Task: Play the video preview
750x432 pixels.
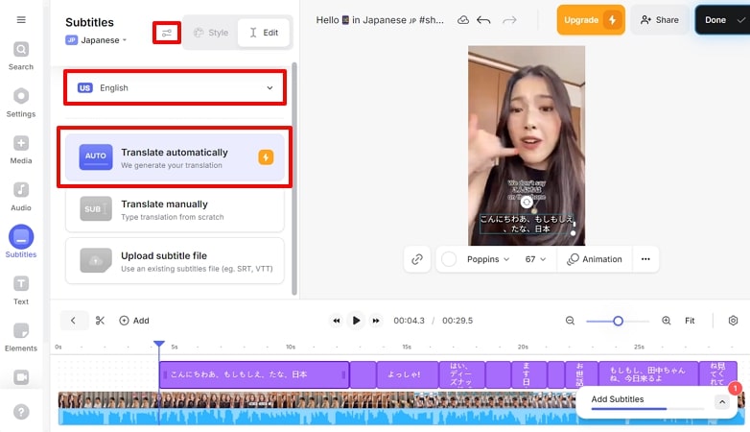Action: 356,321
